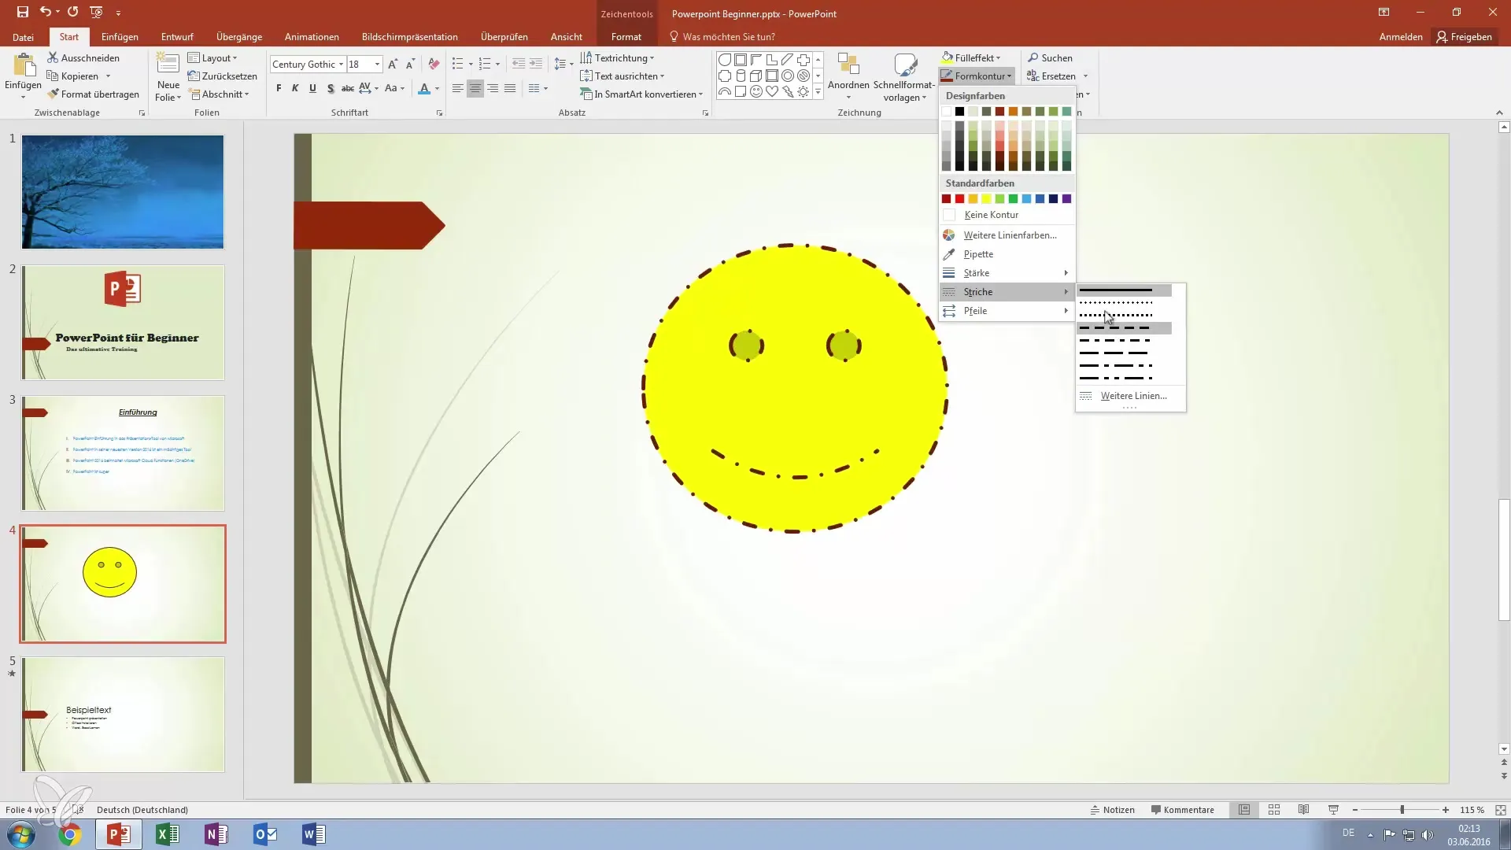Toggle bold formatting F button

279,88
